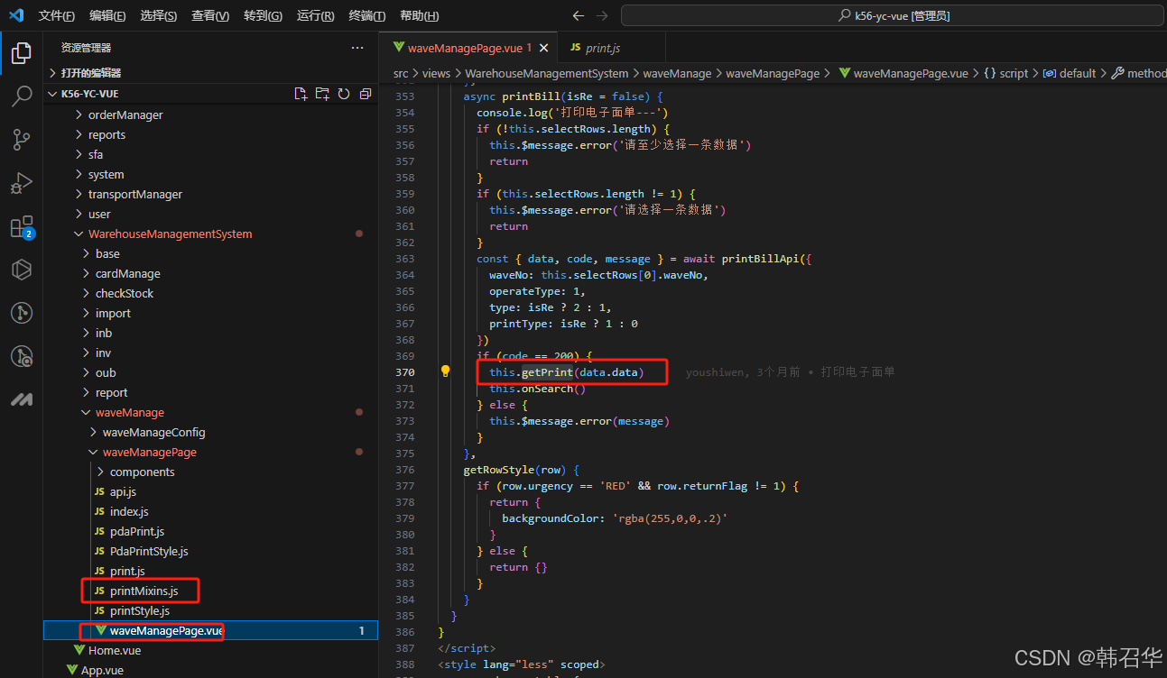Open the 选择(S) menu
This screenshot has height=678, width=1167.
click(159, 15)
